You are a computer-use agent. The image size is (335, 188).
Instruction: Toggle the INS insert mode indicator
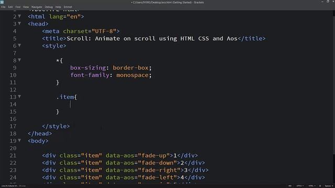click(290, 186)
